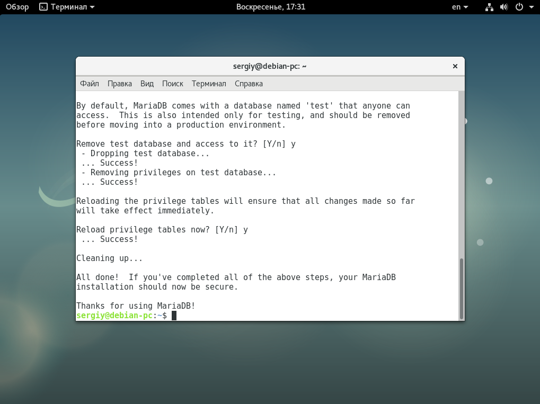Open the Поиск menu
The image size is (540, 404).
pos(172,84)
